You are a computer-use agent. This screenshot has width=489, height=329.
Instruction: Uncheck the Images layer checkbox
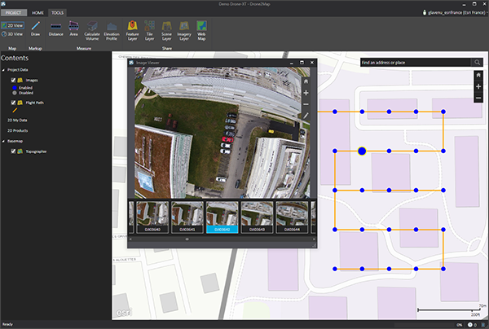click(13, 81)
